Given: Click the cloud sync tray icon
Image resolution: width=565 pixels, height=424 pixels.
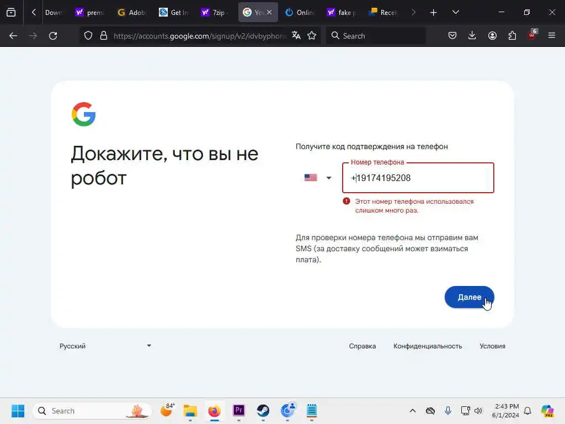Looking at the screenshot, I should [430, 411].
